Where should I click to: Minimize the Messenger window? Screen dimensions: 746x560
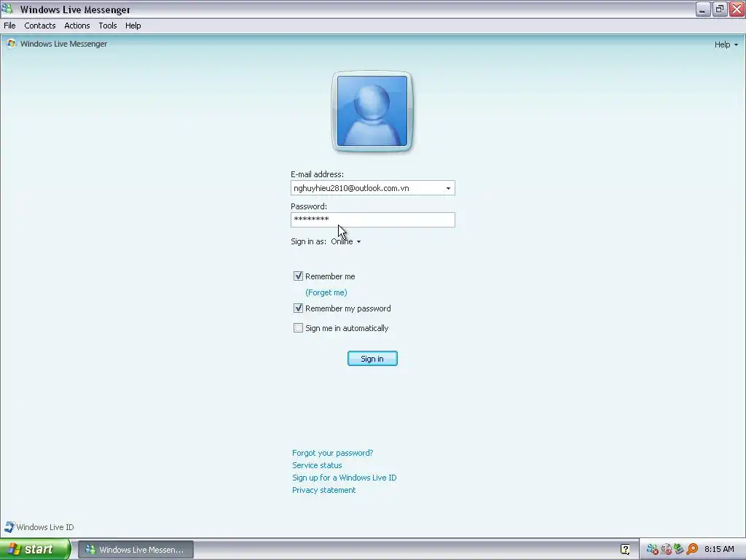click(703, 9)
